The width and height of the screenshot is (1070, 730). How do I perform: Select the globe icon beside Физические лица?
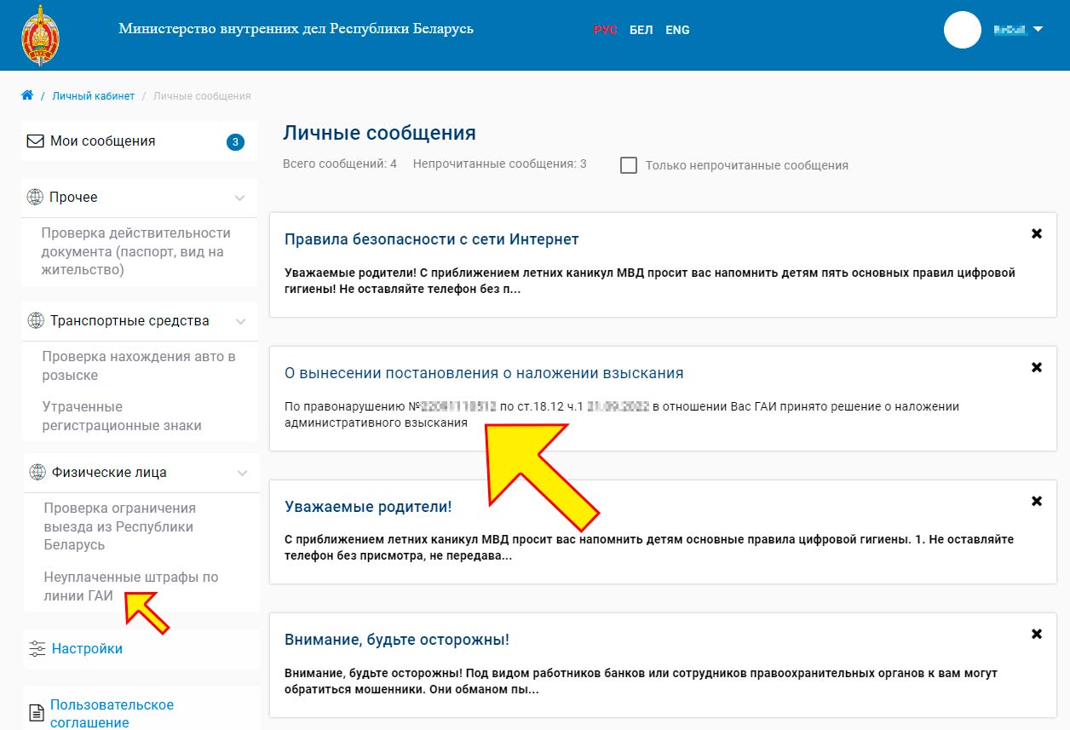click(35, 471)
